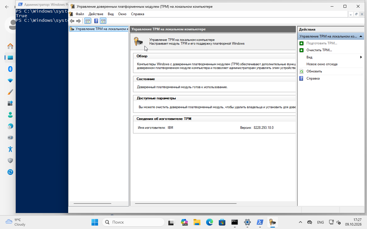
Task: Open Home in the Settings window sidebar
Action: pyautogui.click(x=10, y=46)
